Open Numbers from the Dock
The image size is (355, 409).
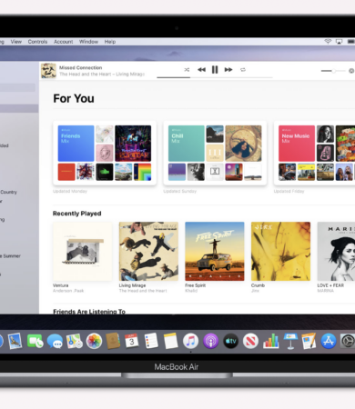(270, 342)
